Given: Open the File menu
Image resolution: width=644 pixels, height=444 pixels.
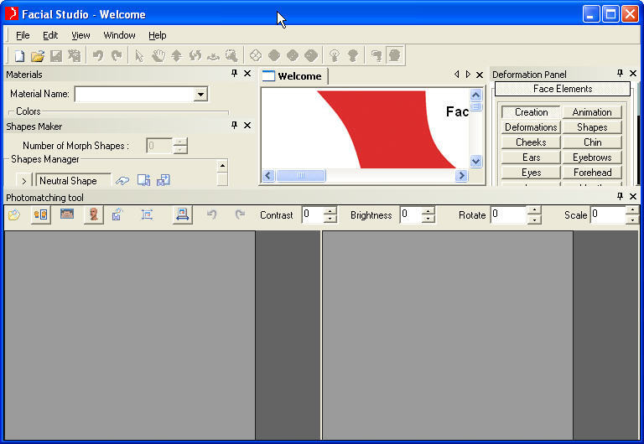Looking at the screenshot, I should pyautogui.click(x=23, y=35).
